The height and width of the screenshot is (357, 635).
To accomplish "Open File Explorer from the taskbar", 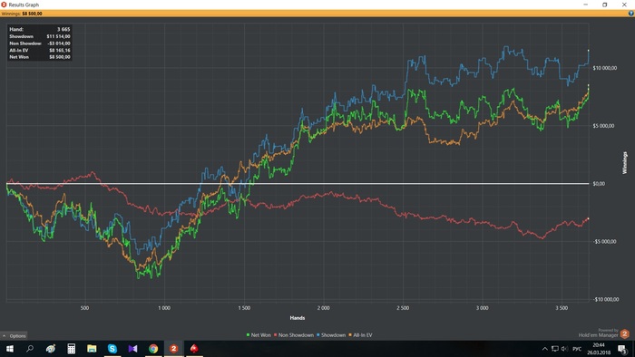I will tap(92, 349).
